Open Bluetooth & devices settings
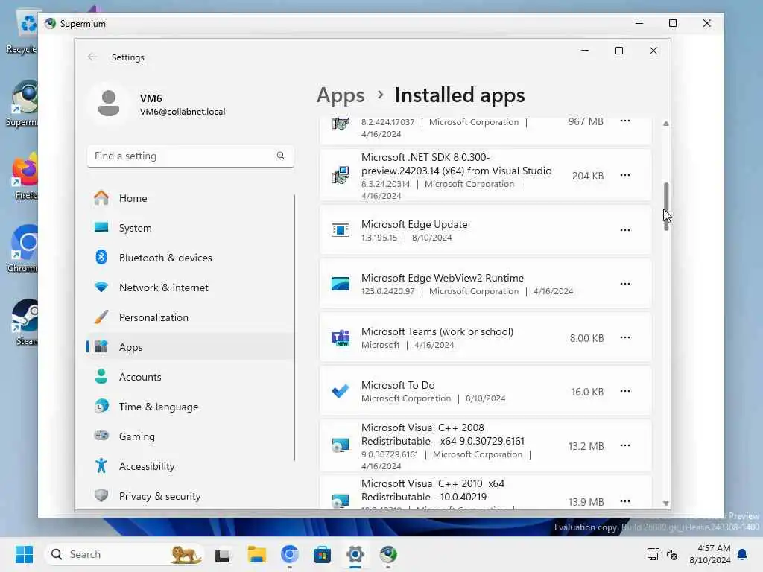 [x=190, y=258]
